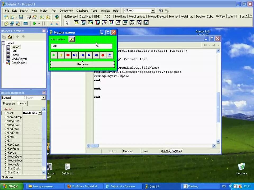The width and height of the screenshot is (254, 190).
Task: Select PrintDialog component in palette
Action: click(x=118, y=23)
